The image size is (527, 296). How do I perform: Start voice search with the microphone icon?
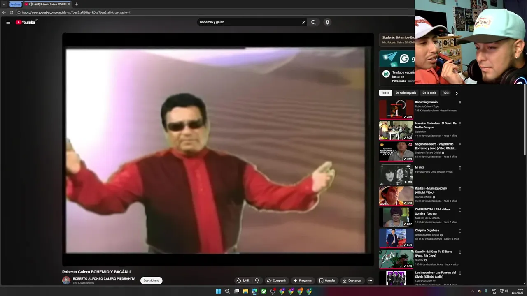coord(327,22)
